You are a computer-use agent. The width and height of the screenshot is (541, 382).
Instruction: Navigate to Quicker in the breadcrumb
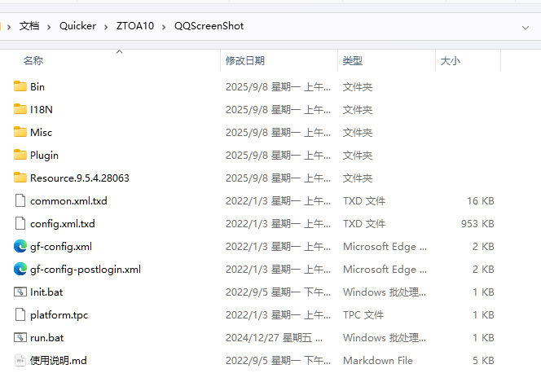click(x=77, y=26)
